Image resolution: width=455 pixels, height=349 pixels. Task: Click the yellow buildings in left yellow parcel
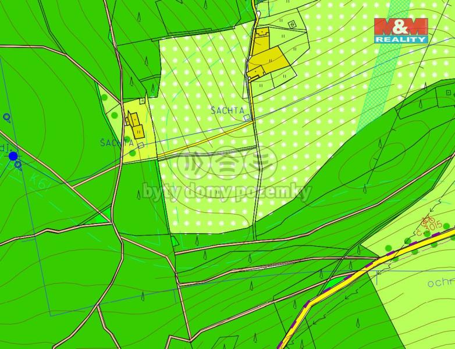click(x=134, y=122)
